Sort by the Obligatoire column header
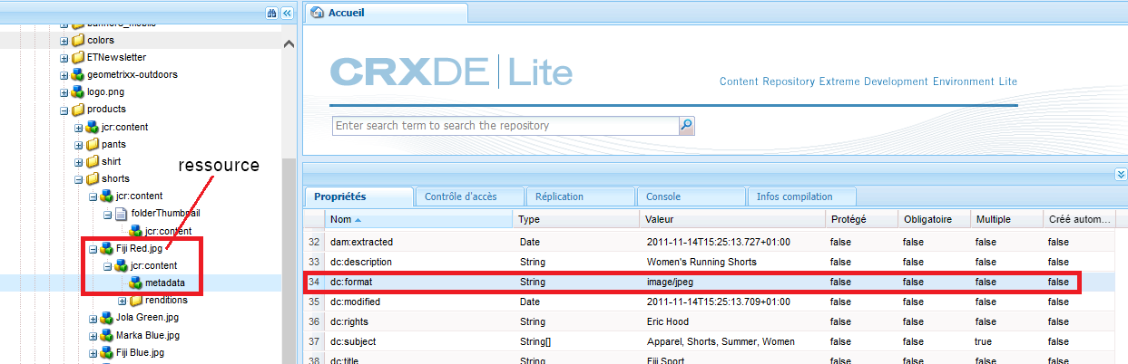The image size is (1128, 364). (x=935, y=219)
